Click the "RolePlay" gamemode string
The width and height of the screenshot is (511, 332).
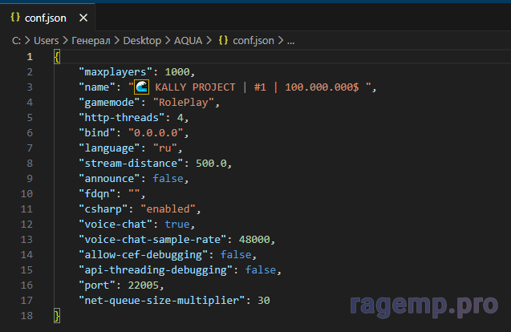[186, 103]
